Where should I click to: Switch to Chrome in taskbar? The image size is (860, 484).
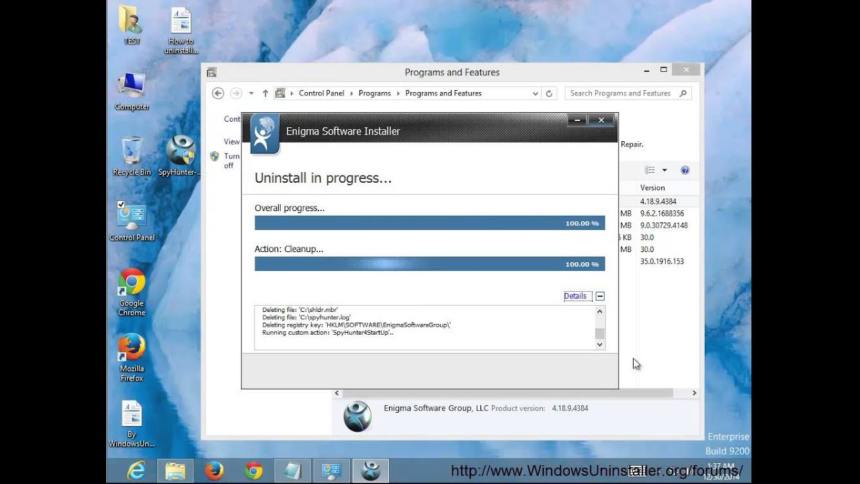pos(253,471)
